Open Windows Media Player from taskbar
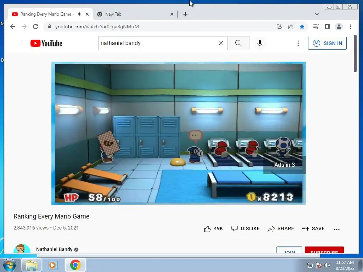The image size is (363, 272). (x=52, y=265)
